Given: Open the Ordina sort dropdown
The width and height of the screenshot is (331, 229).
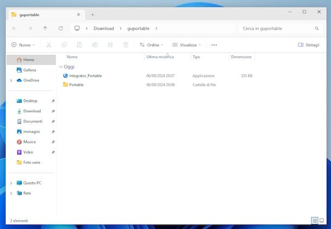Looking at the screenshot, I should pos(151,45).
